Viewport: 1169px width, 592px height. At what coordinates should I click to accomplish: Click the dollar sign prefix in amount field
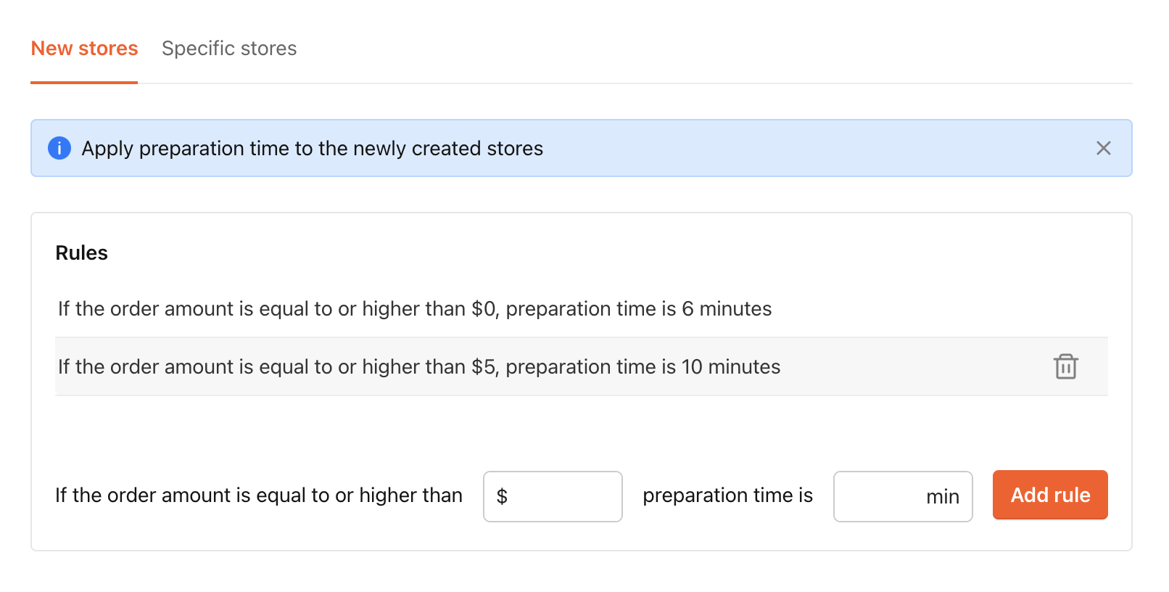pyautogui.click(x=502, y=496)
